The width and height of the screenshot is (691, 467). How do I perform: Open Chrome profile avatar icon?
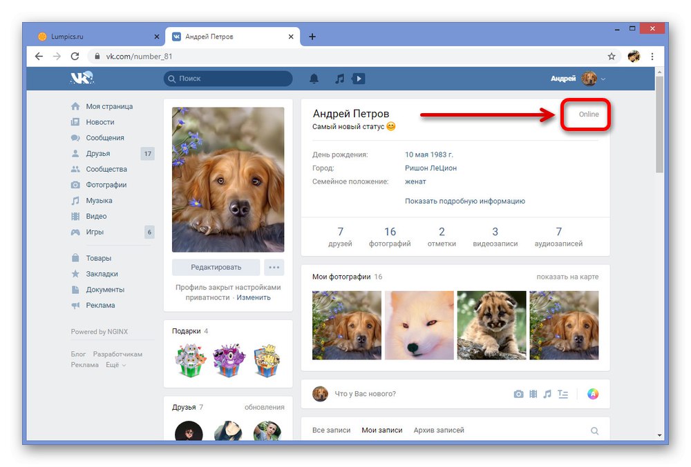(634, 57)
